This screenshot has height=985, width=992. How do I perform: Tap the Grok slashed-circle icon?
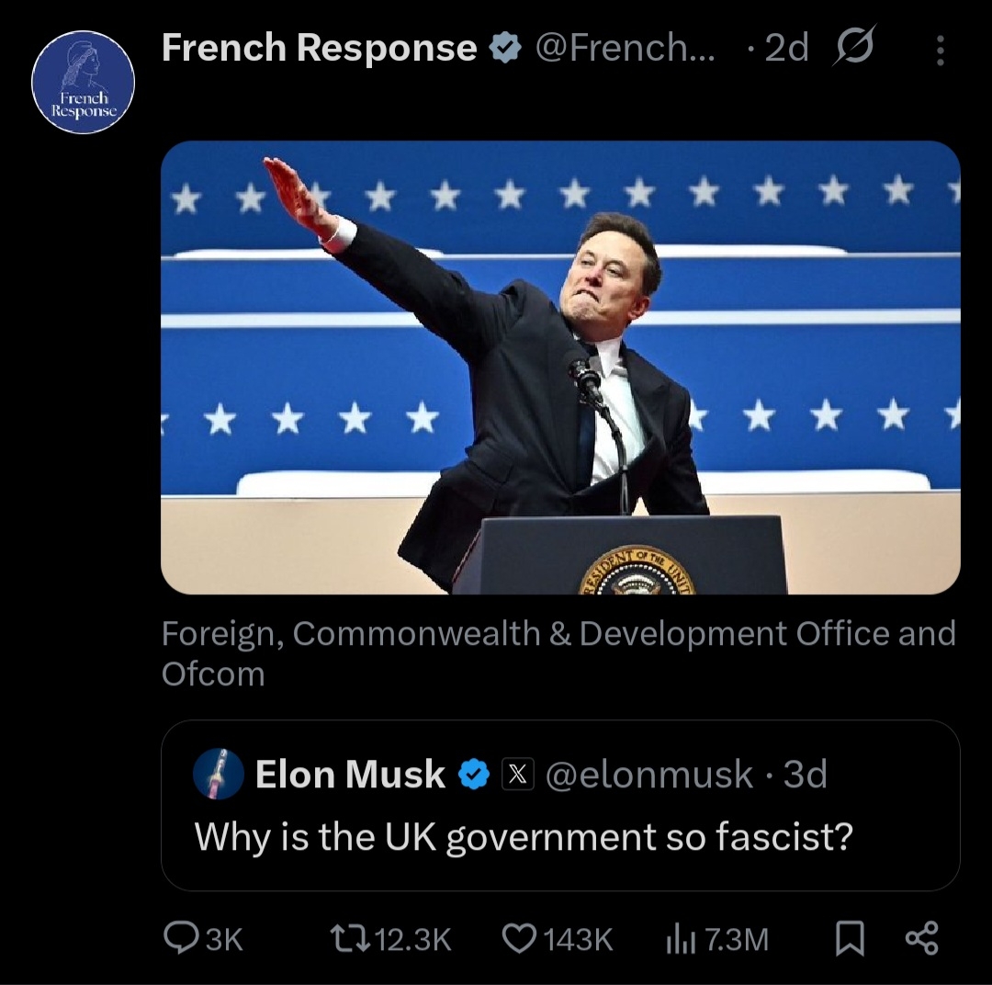854,46
